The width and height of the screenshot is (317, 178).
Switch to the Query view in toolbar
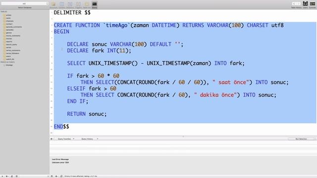click(95, 5)
